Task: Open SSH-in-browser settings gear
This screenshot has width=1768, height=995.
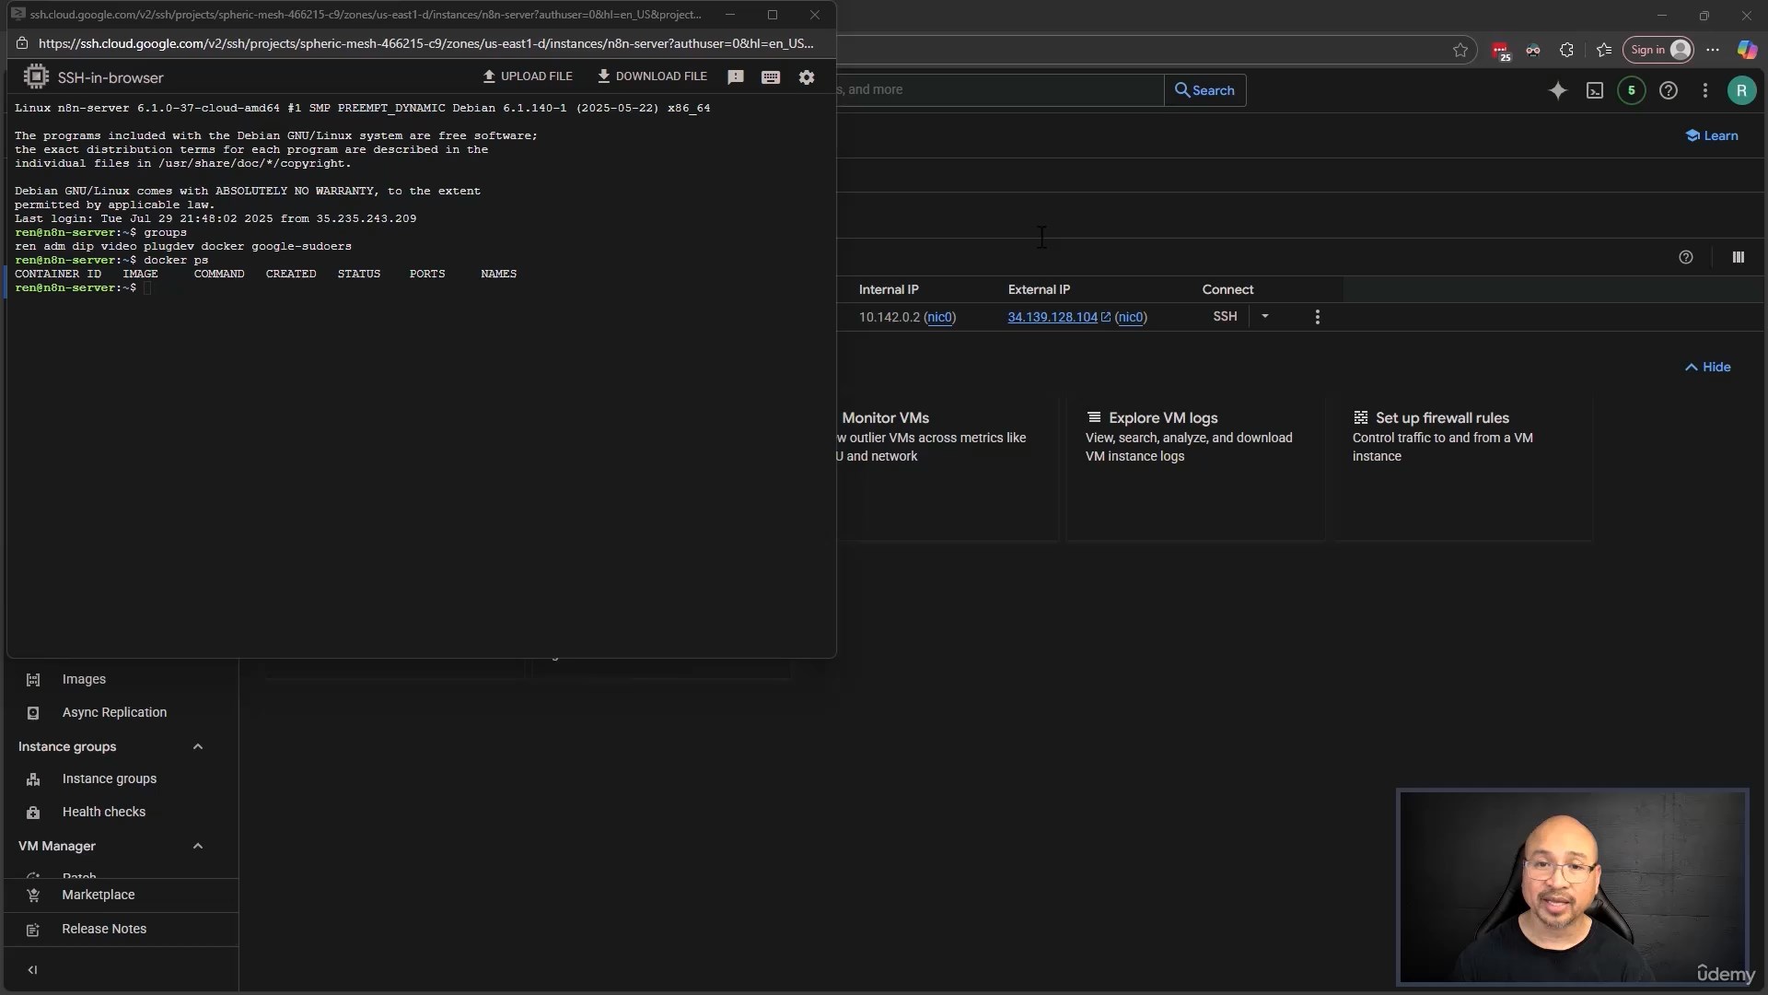Action: click(x=807, y=77)
